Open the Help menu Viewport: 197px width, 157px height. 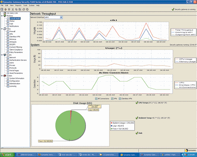[38, 5]
